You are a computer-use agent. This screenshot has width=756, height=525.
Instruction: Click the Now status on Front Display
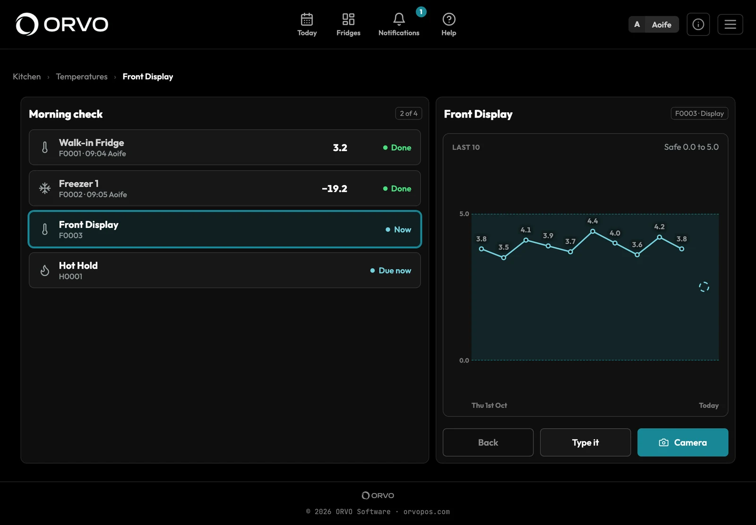398,229
